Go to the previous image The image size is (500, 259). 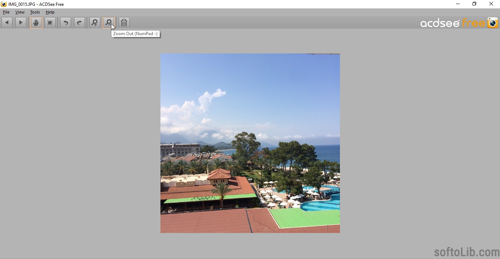point(7,23)
